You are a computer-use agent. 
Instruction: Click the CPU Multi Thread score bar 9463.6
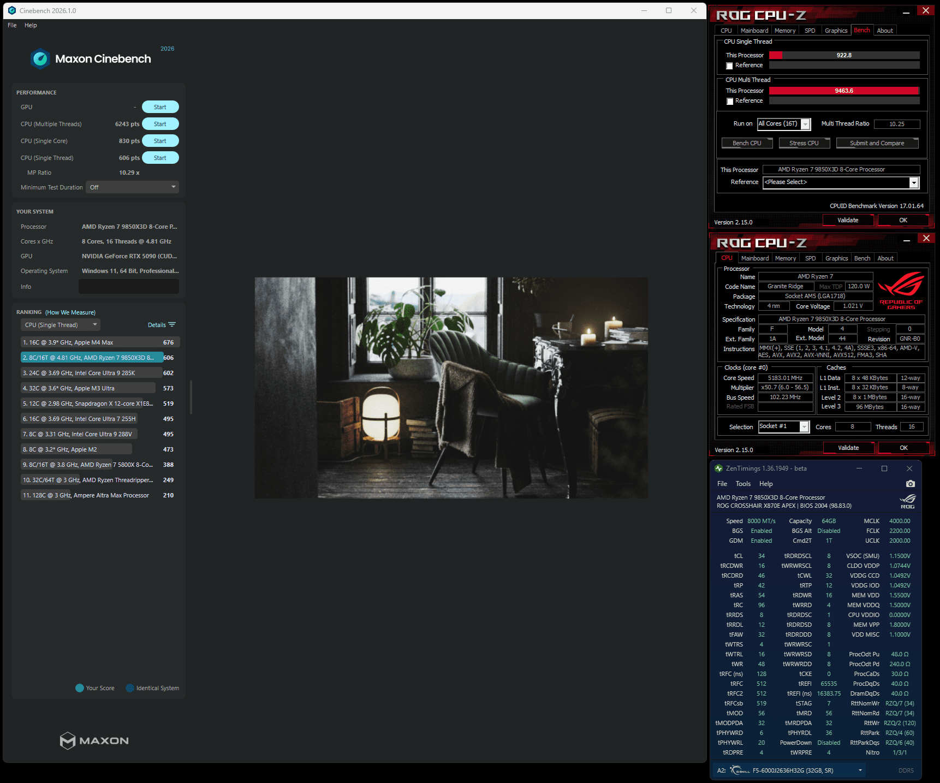pos(844,91)
